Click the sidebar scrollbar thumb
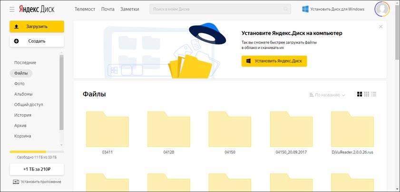This screenshot has width=400, height=192. [61, 92]
